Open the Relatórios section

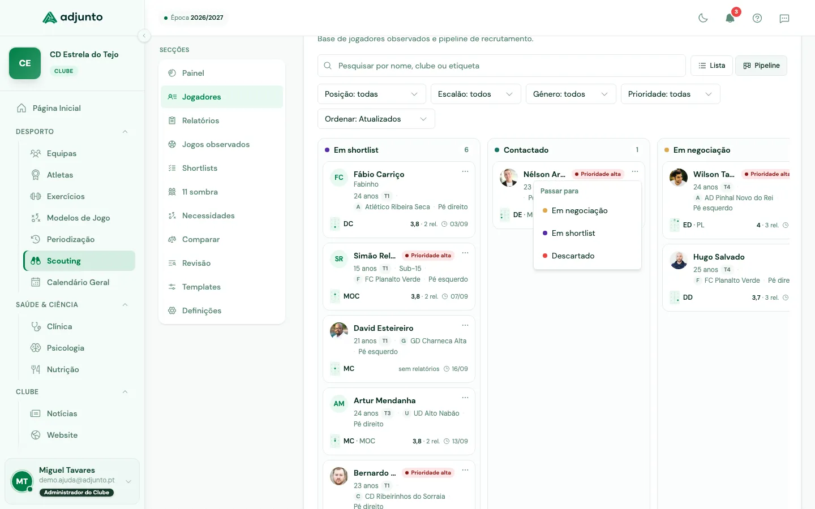[x=222, y=120]
